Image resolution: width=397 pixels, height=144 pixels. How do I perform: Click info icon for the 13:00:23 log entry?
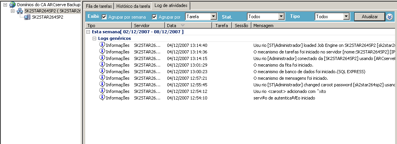coord(102,71)
